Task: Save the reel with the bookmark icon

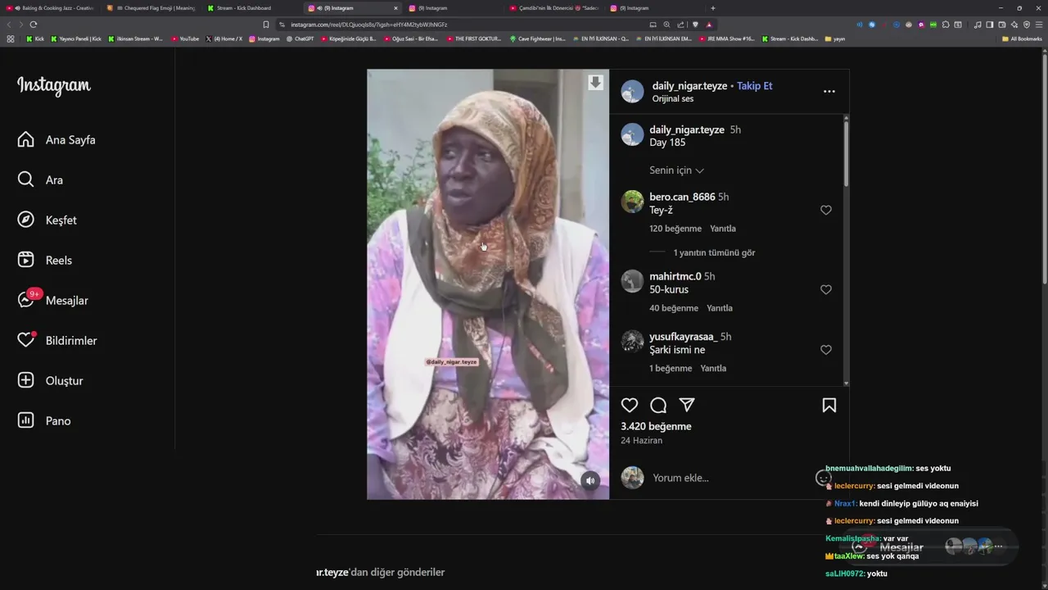Action: click(829, 405)
